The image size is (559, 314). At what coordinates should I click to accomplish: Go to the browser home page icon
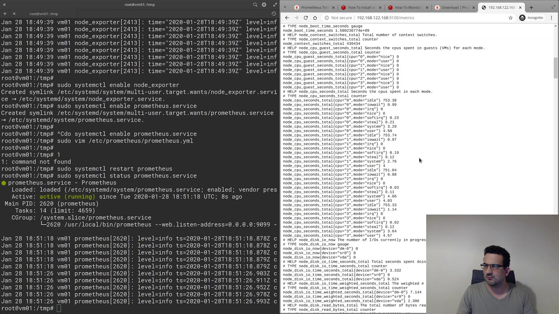click(x=315, y=18)
